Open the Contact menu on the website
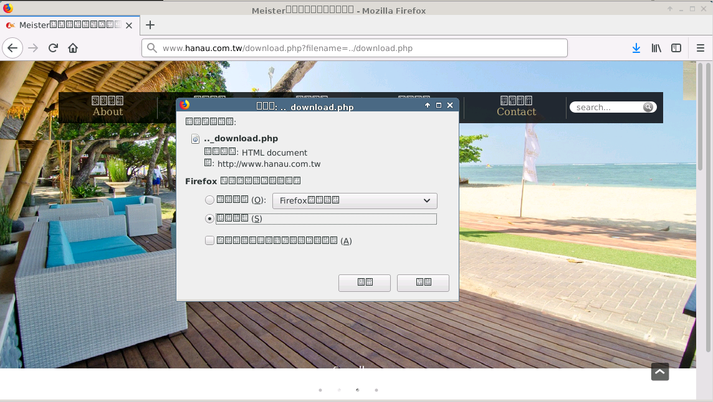Viewport: 713px width, 402px height. [516, 107]
